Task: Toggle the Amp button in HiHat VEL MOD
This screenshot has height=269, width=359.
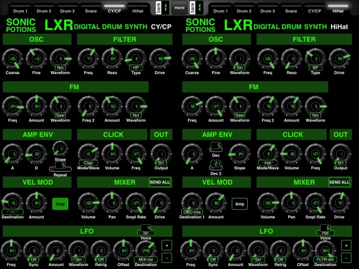Action: click(240, 204)
